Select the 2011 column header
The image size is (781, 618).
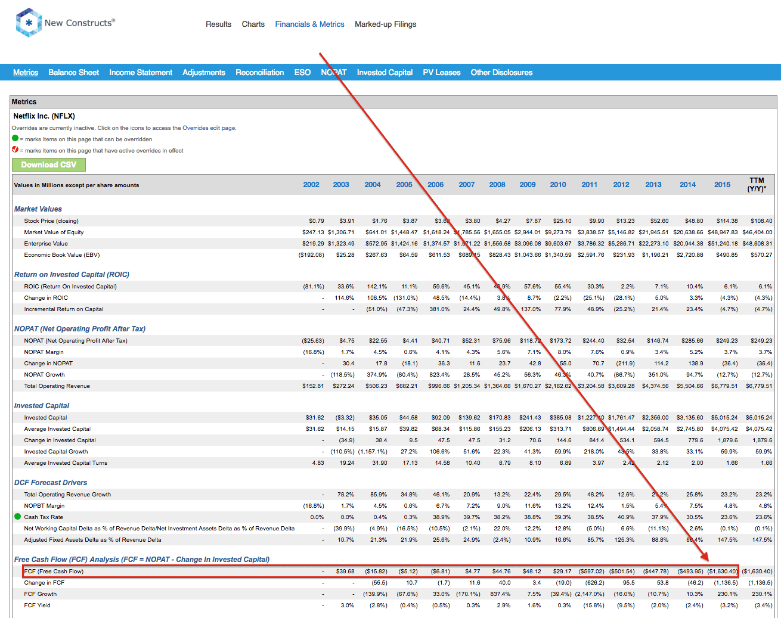click(x=590, y=185)
